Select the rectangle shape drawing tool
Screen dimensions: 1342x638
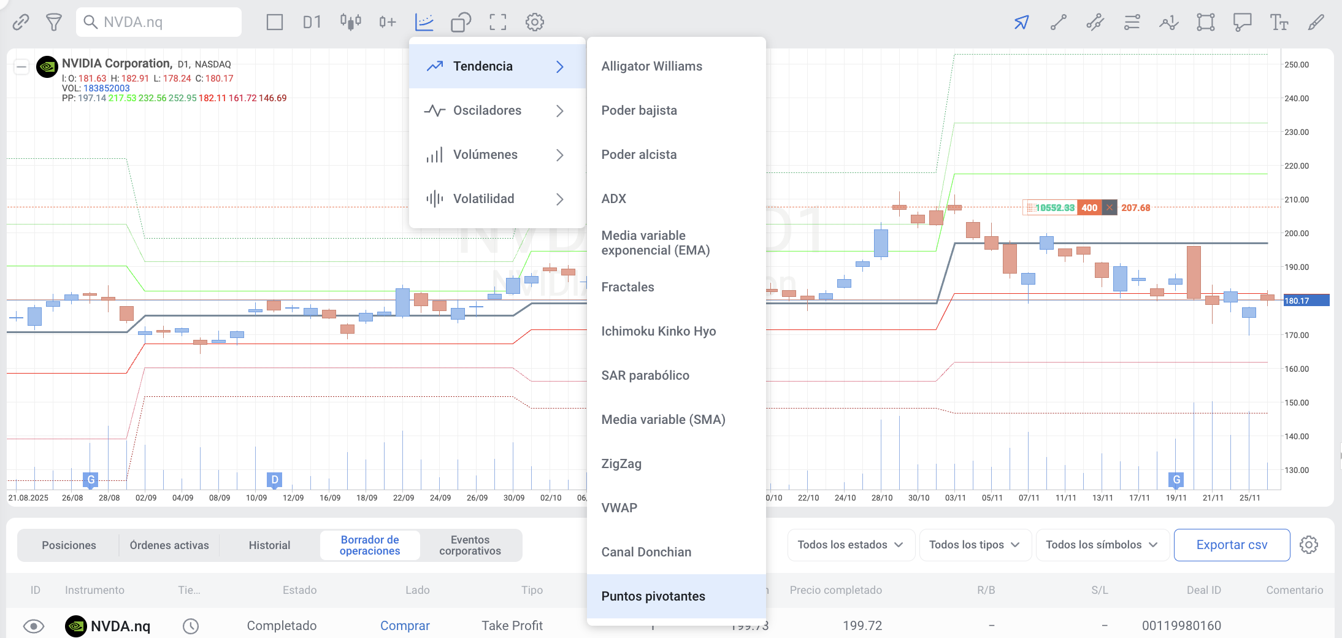click(1206, 23)
